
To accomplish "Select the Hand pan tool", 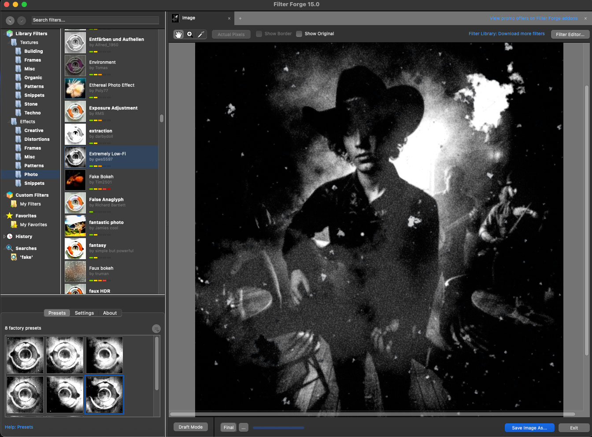I will click(x=178, y=34).
